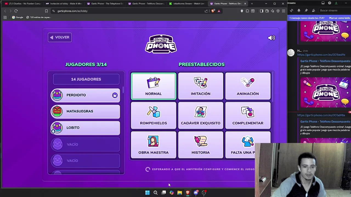Click Marcar como leído in Discord
This screenshot has width=351, height=197.
(x=339, y=18)
